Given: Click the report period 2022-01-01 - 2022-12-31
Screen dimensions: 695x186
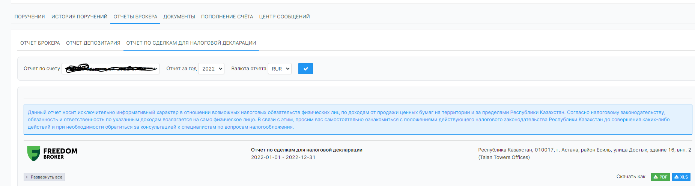Looking at the screenshot, I should [283, 157].
